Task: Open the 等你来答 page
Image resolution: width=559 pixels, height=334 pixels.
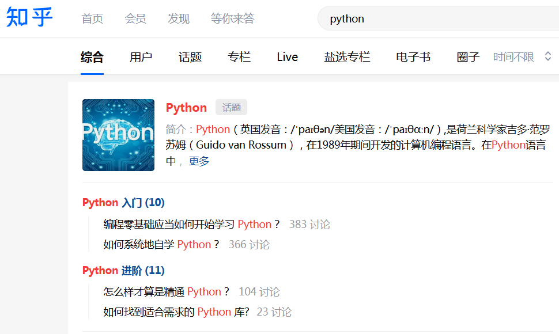Action: tap(232, 18)
